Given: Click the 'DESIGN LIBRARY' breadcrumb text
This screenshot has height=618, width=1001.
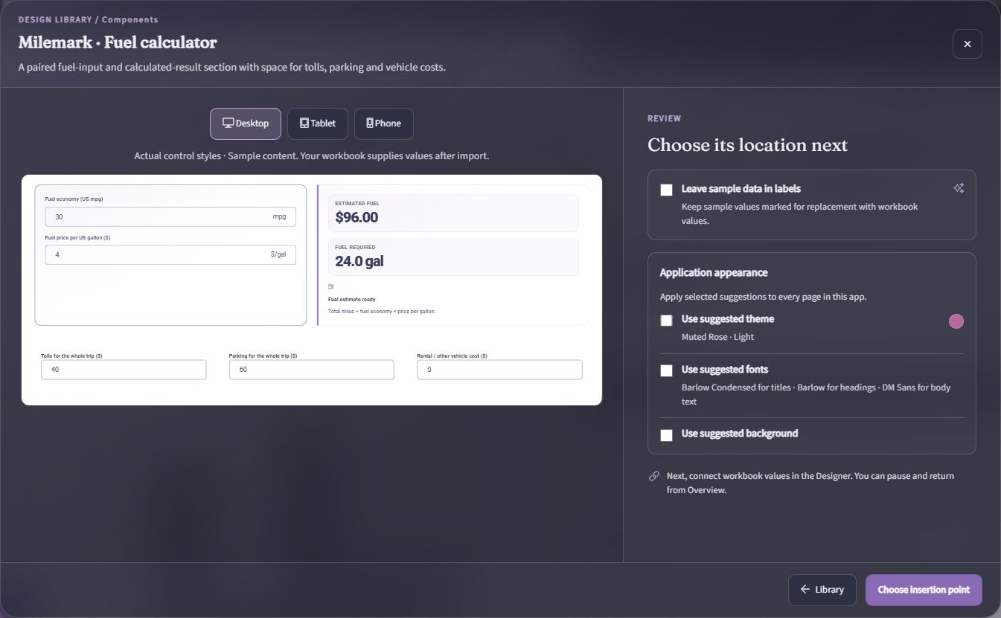Looking at the screenshot, I should [x=55, y=19].
